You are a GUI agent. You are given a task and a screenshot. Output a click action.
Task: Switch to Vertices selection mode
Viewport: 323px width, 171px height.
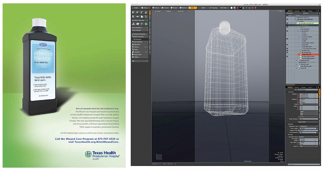pos(156,8)
